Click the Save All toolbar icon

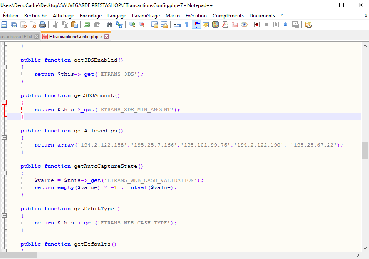coord(14,25)
